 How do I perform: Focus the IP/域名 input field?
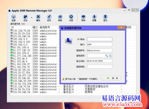[x=100, y=39]
